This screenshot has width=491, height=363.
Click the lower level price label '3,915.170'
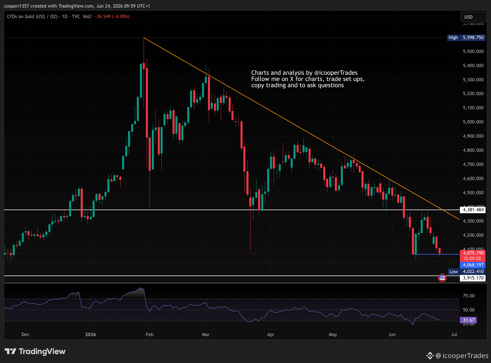tap(473, 278)
